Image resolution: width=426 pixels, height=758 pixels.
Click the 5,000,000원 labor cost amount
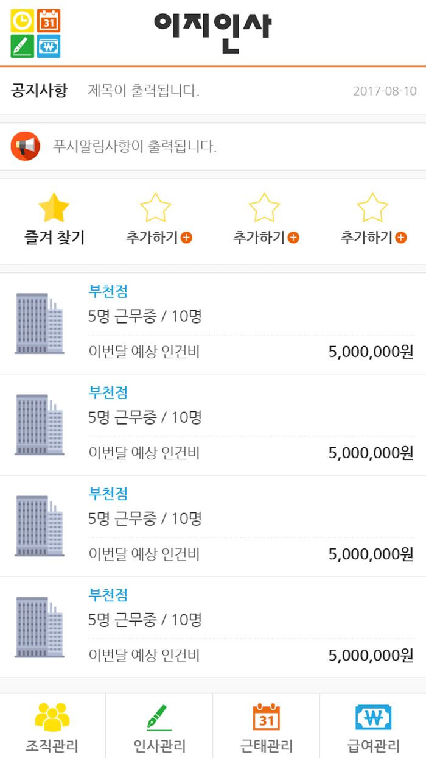(372, 352)
